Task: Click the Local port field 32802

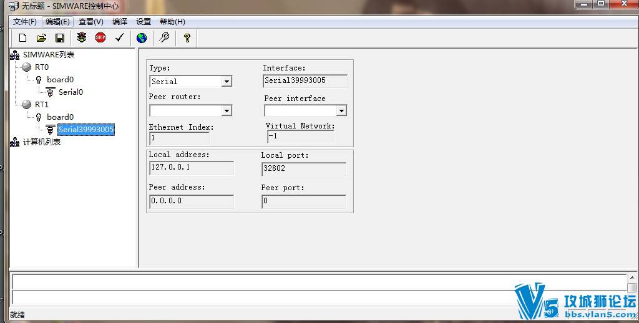Action: (x=304, y=168)
